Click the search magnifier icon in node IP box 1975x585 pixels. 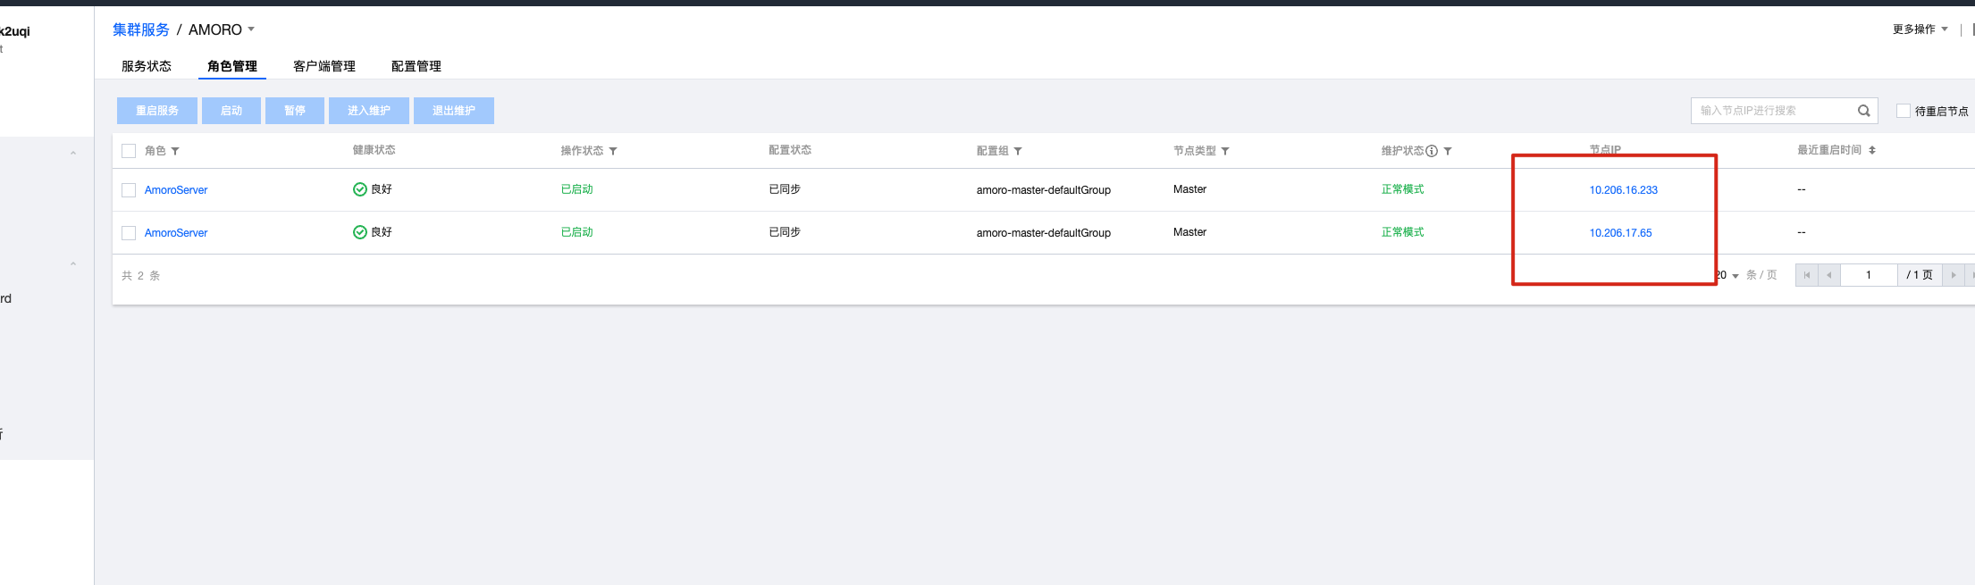[1863, 111]
